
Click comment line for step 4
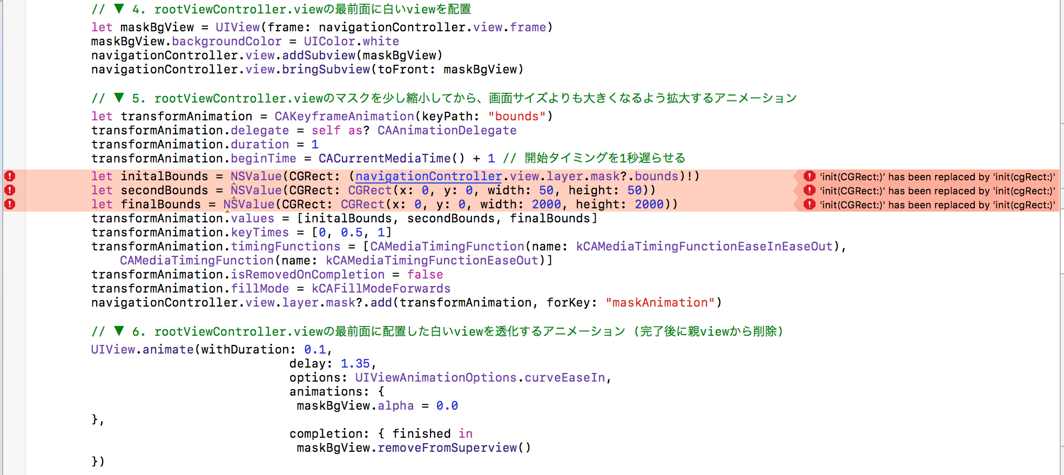pos(281,9)
